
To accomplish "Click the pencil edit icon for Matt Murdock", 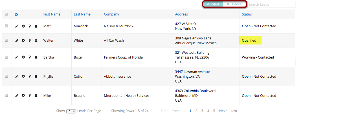I will (17, 26).
